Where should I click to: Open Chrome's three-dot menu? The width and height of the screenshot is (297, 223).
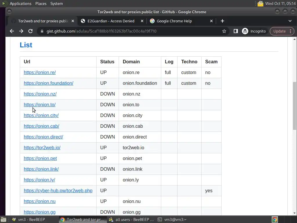click(291, 31)
